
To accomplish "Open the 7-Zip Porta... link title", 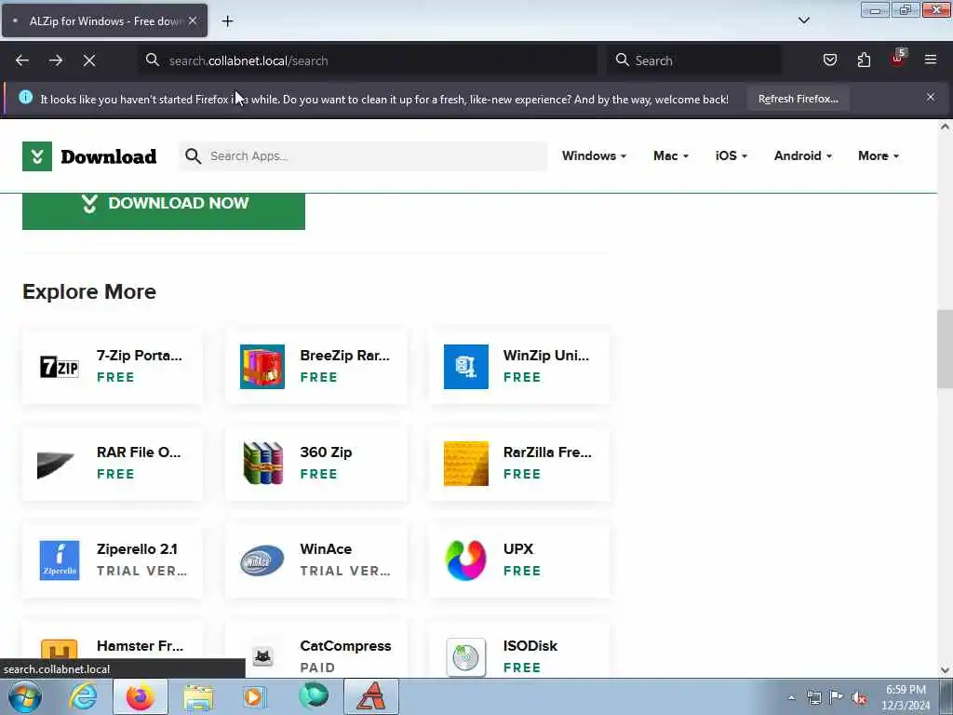I will tap(140, 355).
